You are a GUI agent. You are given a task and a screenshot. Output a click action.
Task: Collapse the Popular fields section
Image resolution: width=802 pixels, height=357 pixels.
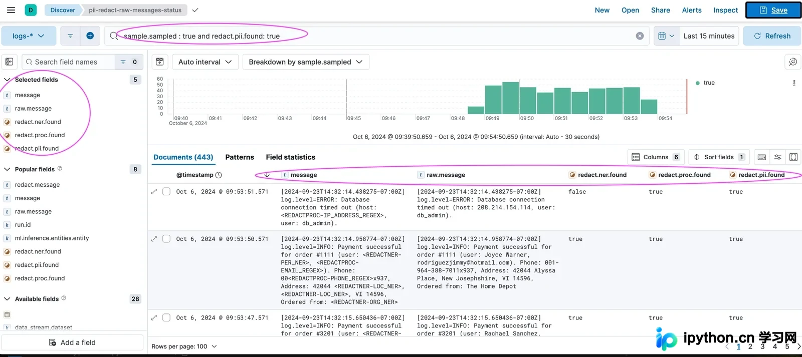tap(7, 169)
